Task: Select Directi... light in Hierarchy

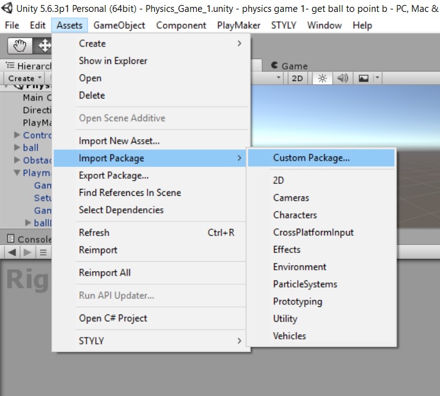Action: (37, 110)
